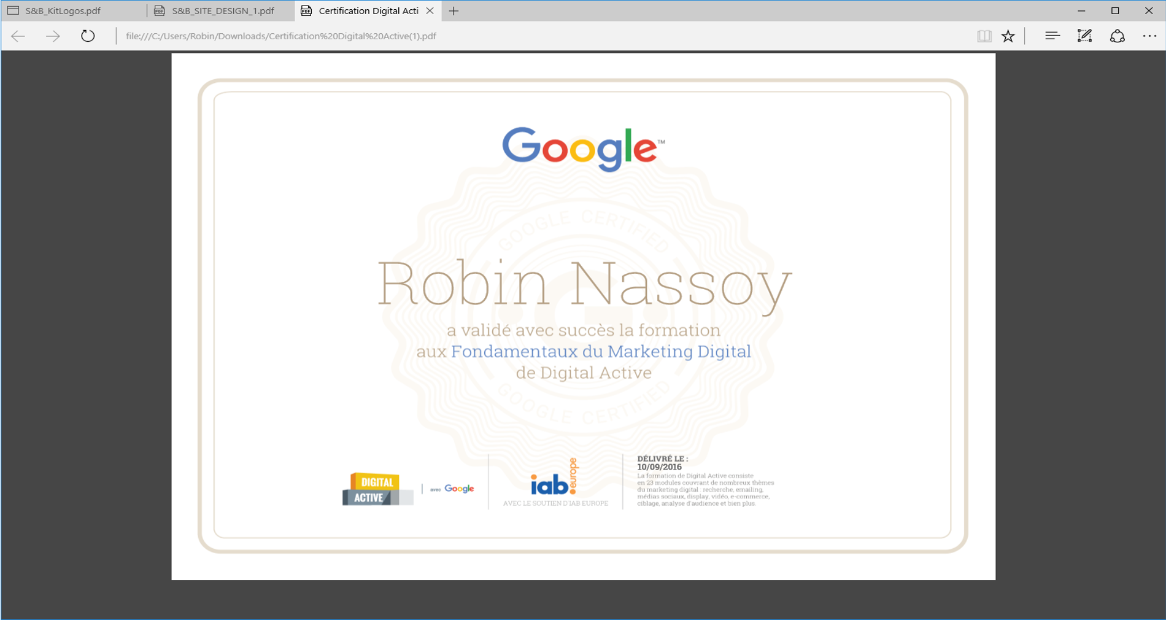The height and width of the screenshot is (620, 1166).
Task: Close the Certification Digital Acti tab
Action: pyautogui.click(x=430, y=10)
